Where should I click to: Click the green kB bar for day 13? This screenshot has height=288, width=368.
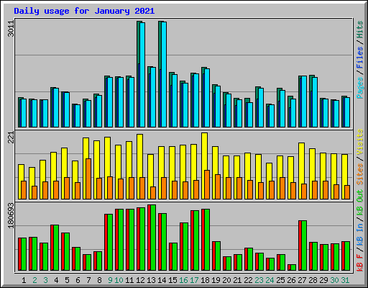(153, 238)
